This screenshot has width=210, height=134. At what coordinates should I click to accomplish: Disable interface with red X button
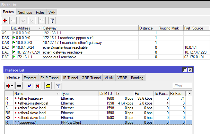(x=38, y=86)
